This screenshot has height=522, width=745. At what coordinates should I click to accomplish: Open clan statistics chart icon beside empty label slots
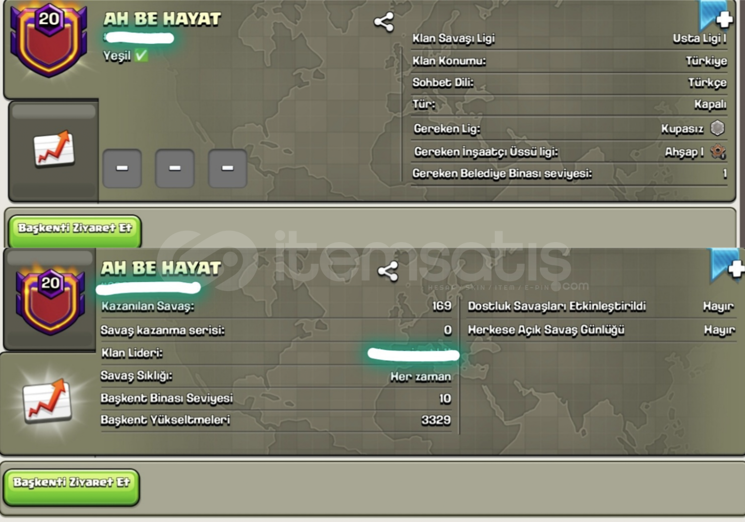pyautogui.click(x=54, y=149)
